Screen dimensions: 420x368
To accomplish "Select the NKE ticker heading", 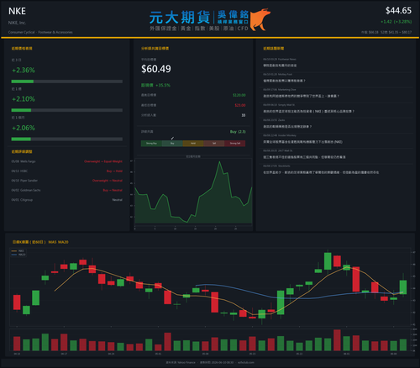I will point(17,11).
